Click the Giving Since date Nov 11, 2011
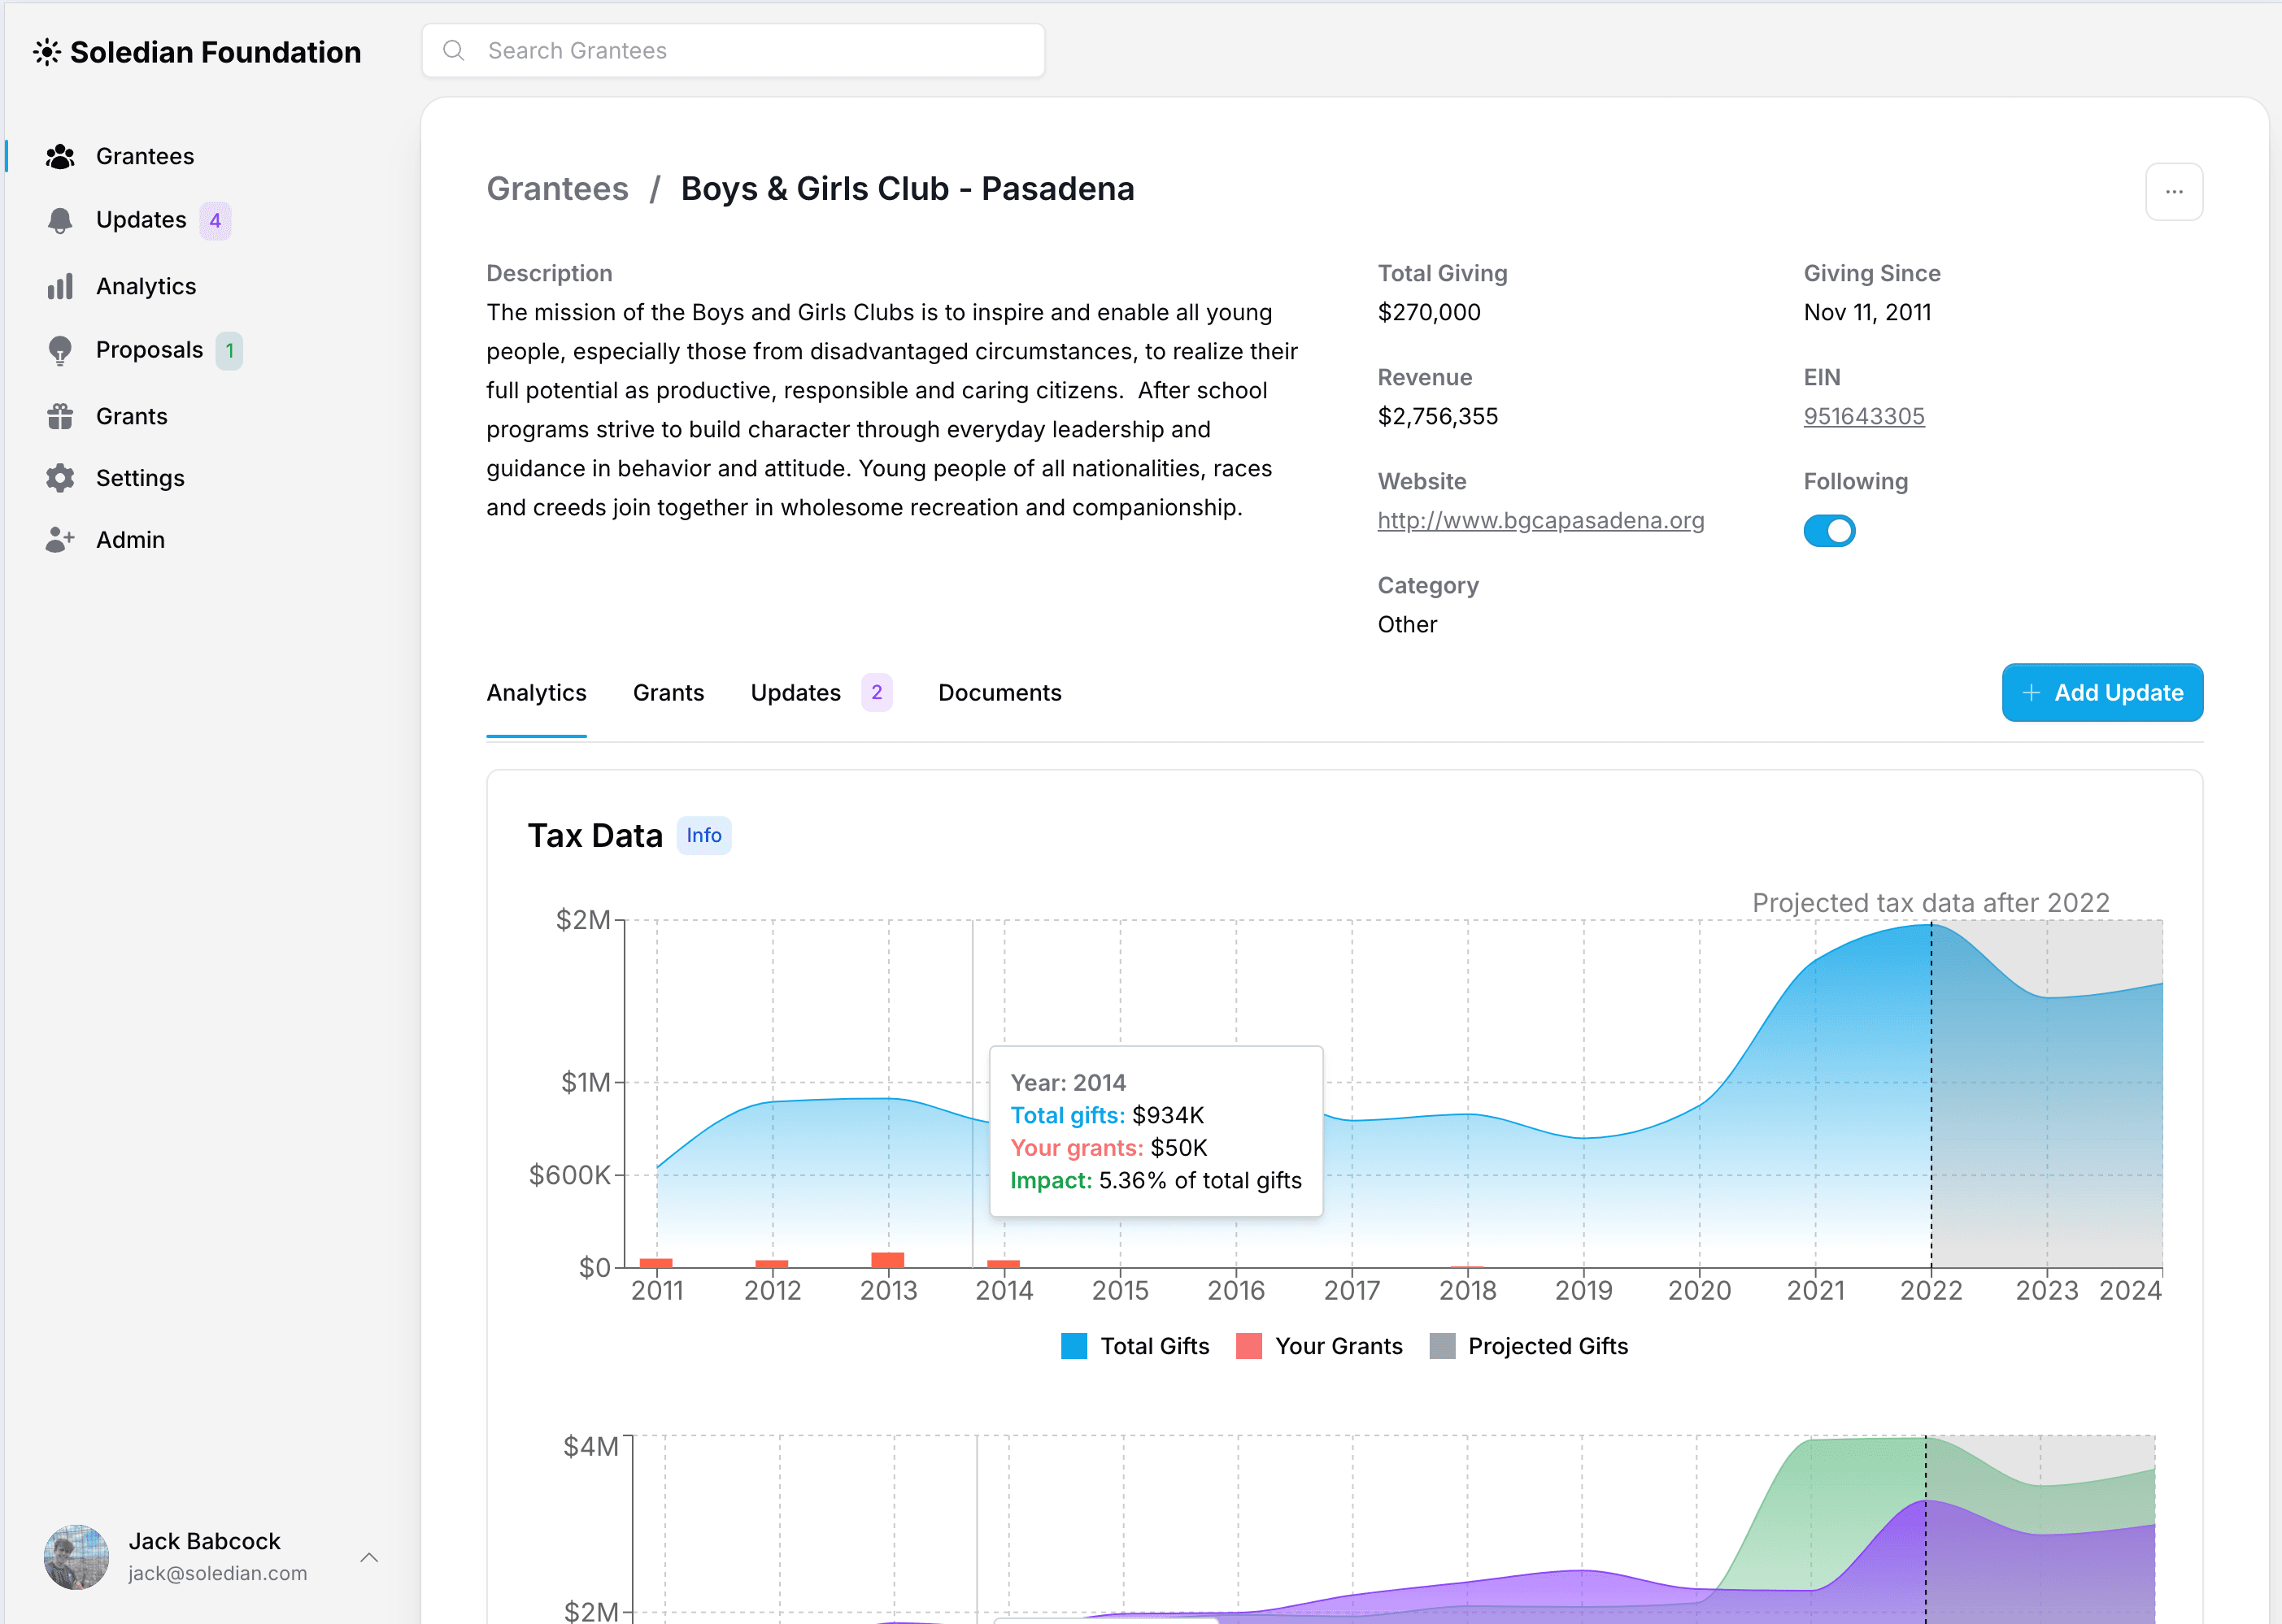The width and height of the screenshot is (2282, 1624). (1866, 312)
